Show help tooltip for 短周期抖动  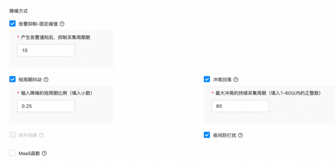point(46,80)
